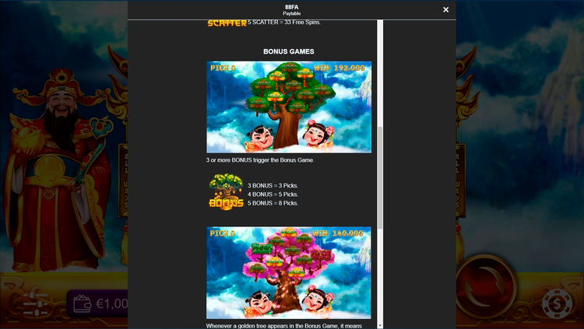
Task: Click '3 or more BONUS trigger' text
Action: [260, 160]
